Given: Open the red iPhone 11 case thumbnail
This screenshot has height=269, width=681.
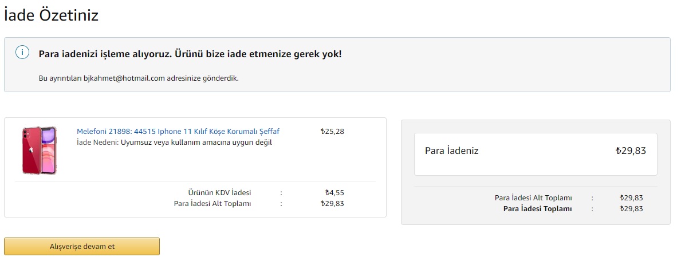Looking at the screenshot, I should 40,151.
